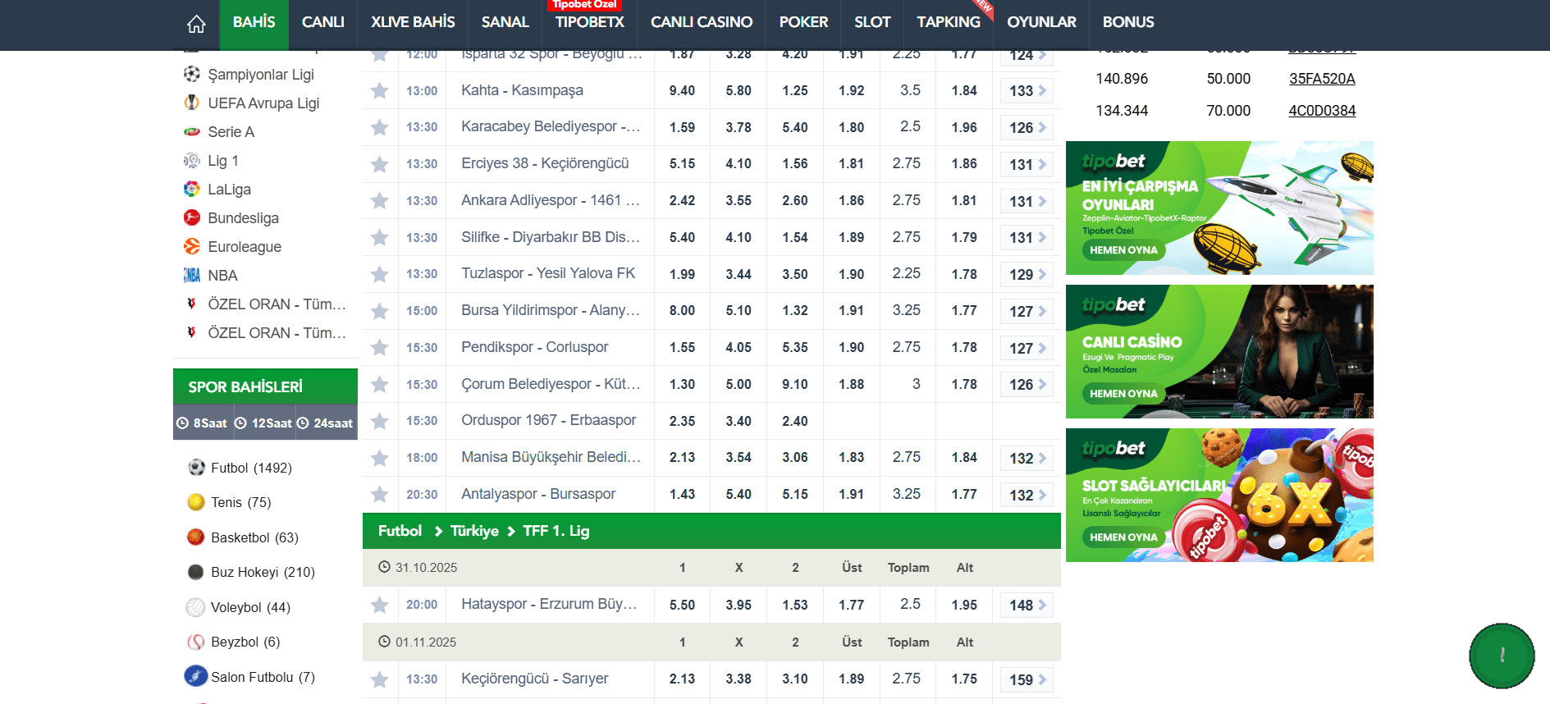The width and height of the screenshot is (1550, 704).
Task: Switch to the POKER menu tab
Action: (802, 22)
